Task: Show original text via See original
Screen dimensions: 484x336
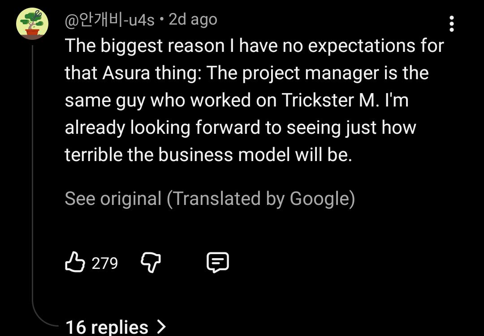Action: (x=113, y=198)
